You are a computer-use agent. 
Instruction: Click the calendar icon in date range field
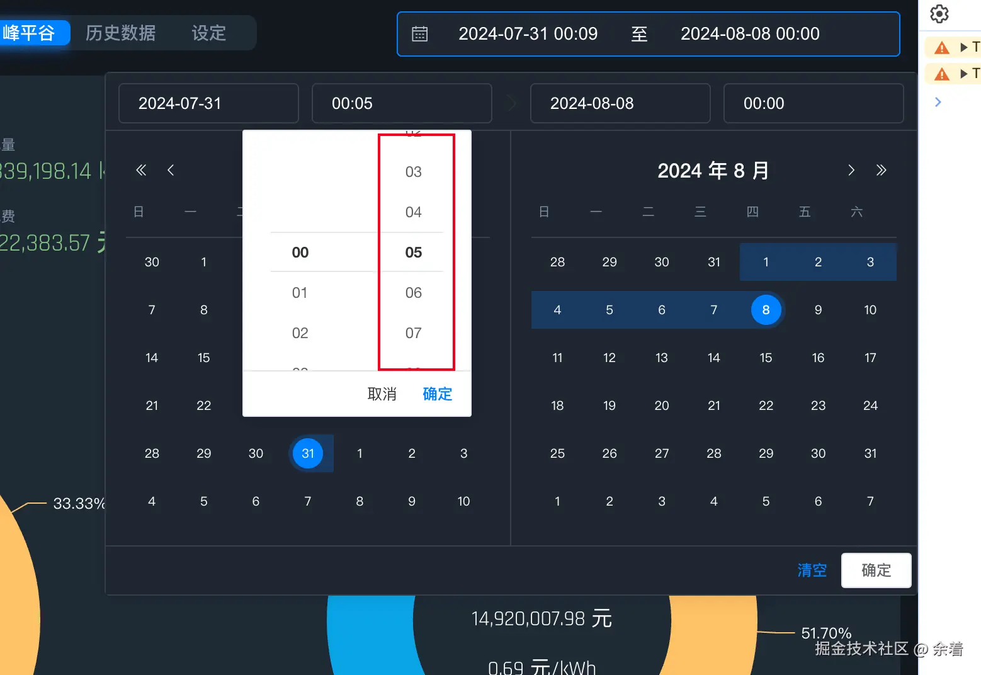point(419,34)
